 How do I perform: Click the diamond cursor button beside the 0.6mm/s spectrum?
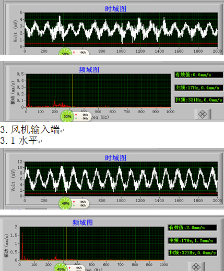[203, 114]
